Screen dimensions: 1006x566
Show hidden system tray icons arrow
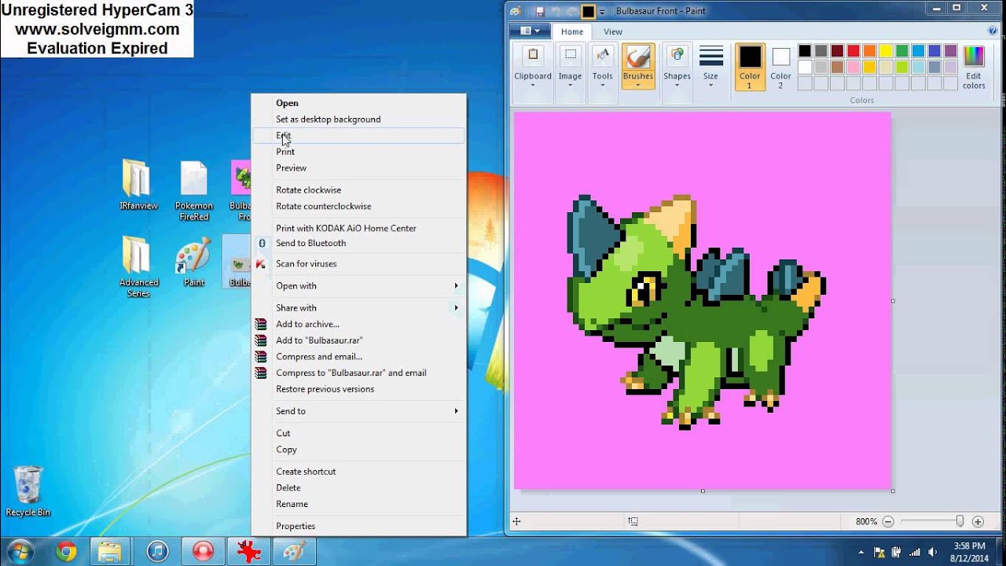(861, 553)
